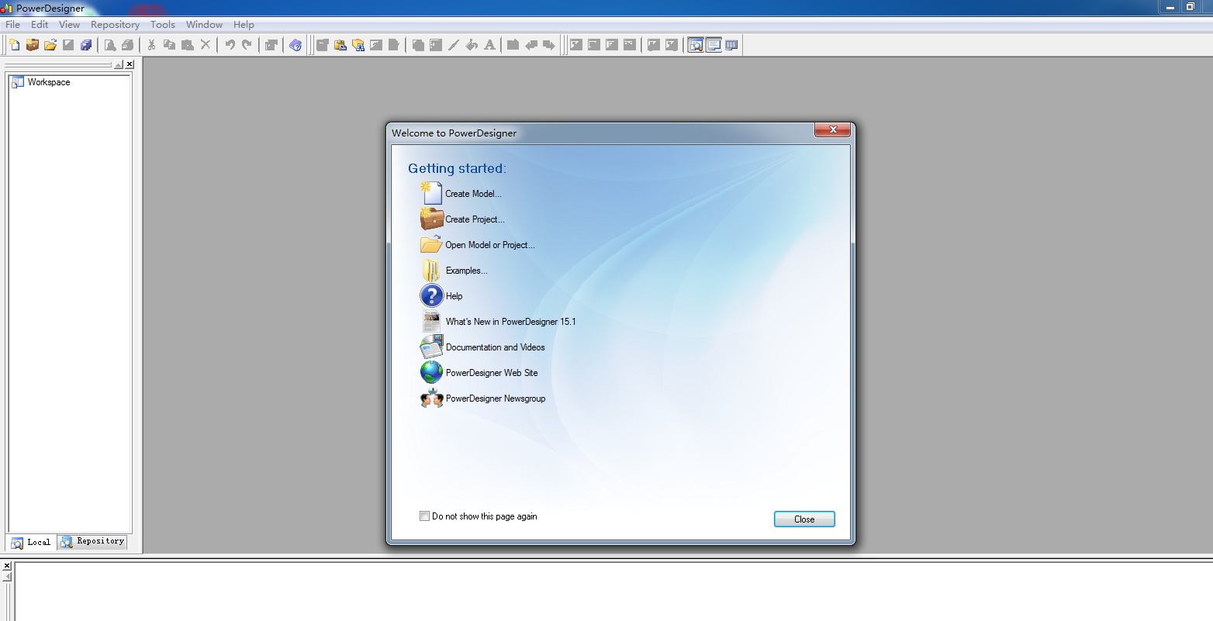Screen dimensions: 1213x621
Task: Click the 'PowerDesigner Web Site' text link
Action: point(492,373)
